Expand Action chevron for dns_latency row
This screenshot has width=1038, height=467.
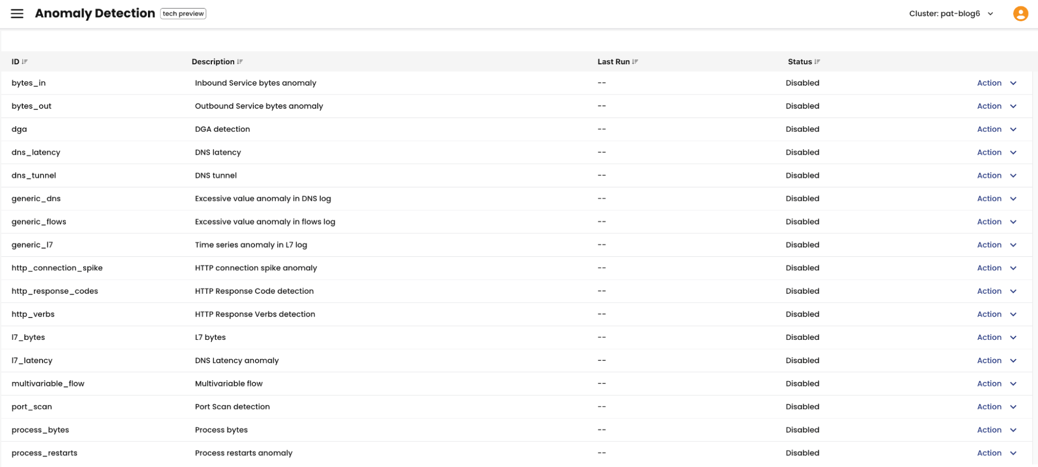(x=1013, y=153)
